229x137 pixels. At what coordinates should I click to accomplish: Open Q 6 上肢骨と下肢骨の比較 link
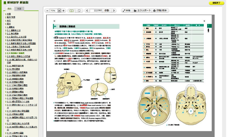coord(18,46)
